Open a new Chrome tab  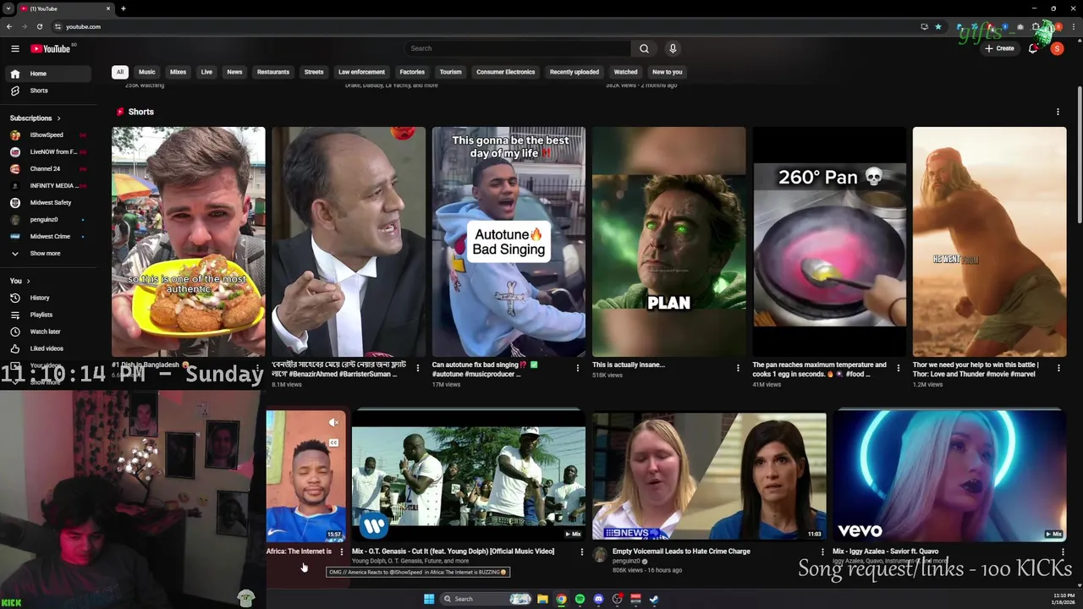123,8
